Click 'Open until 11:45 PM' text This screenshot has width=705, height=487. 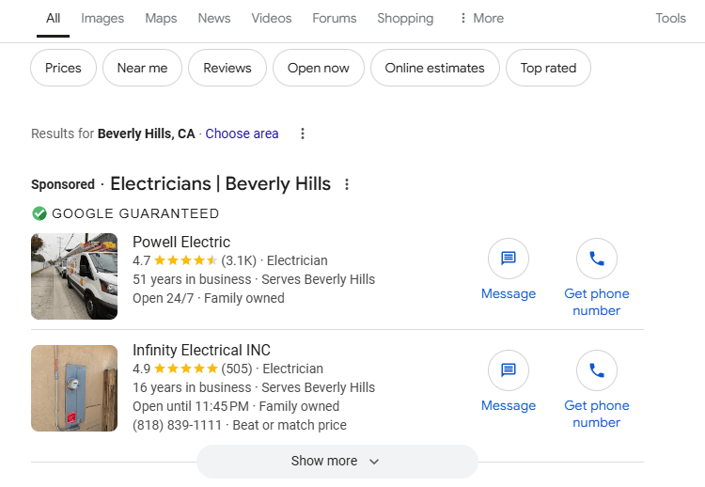coord(191,406)
